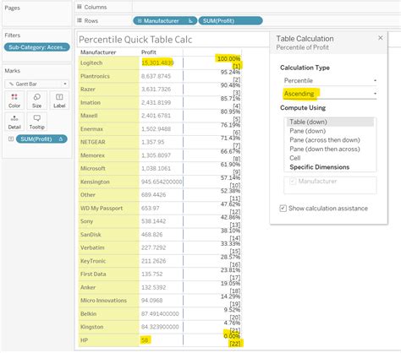Open the Ascending order dropdown
This screenshot has width=401, height=353.
pyautogui.click(x=330, y=94)
